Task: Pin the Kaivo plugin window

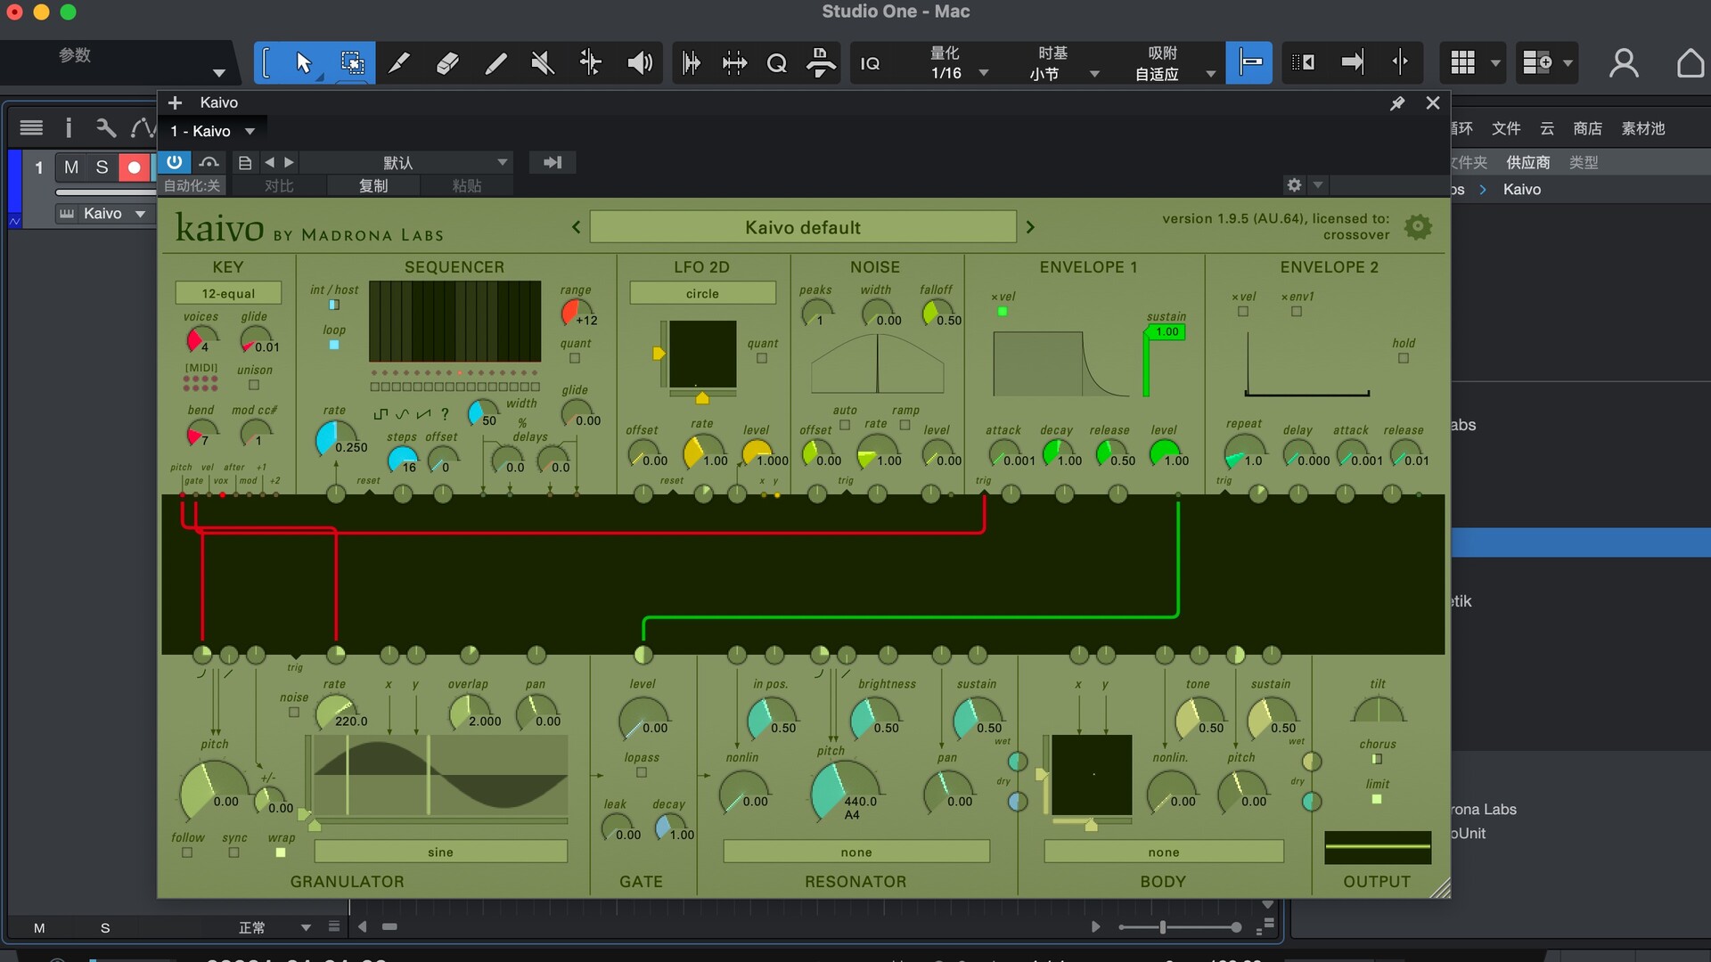Action: point(1397,103)
